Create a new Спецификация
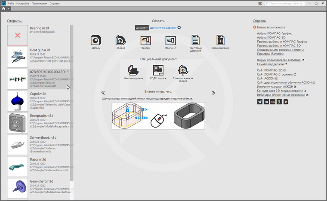This screenshot has height=201, width=327. pyautogui.click(x=220, y=41)
